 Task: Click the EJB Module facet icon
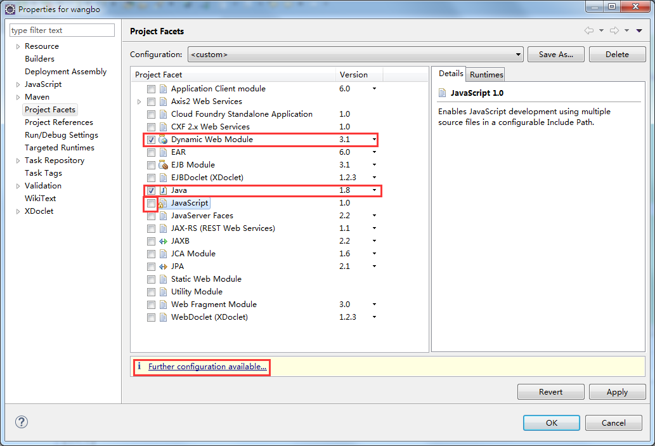[x=163, y=165]
